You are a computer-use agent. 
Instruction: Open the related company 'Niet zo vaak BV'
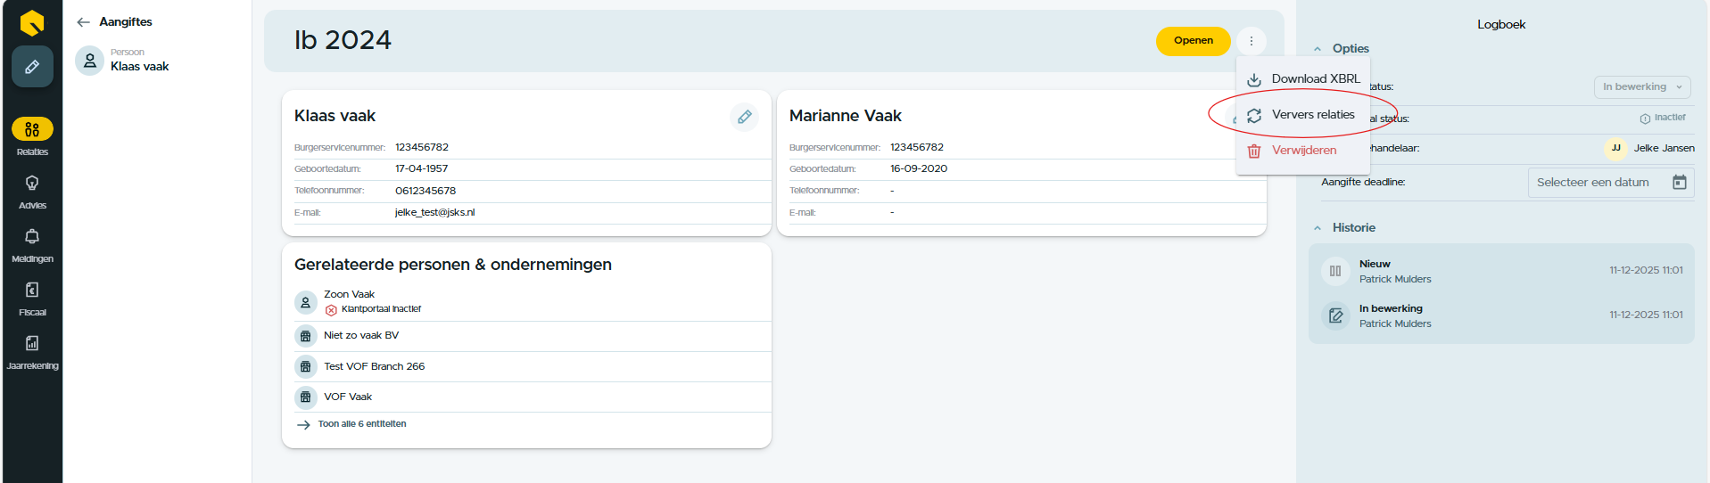[x=361, y=336]
